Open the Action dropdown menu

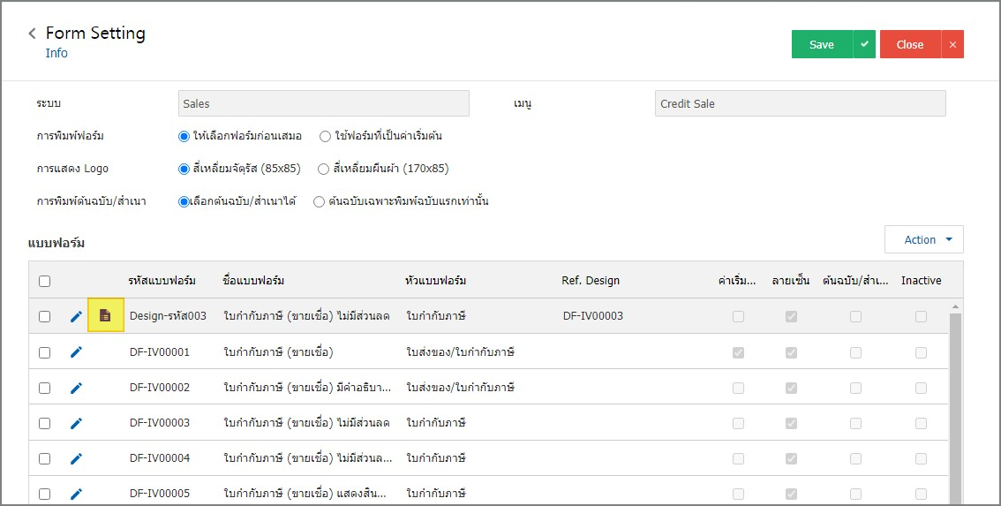[923, 239]
